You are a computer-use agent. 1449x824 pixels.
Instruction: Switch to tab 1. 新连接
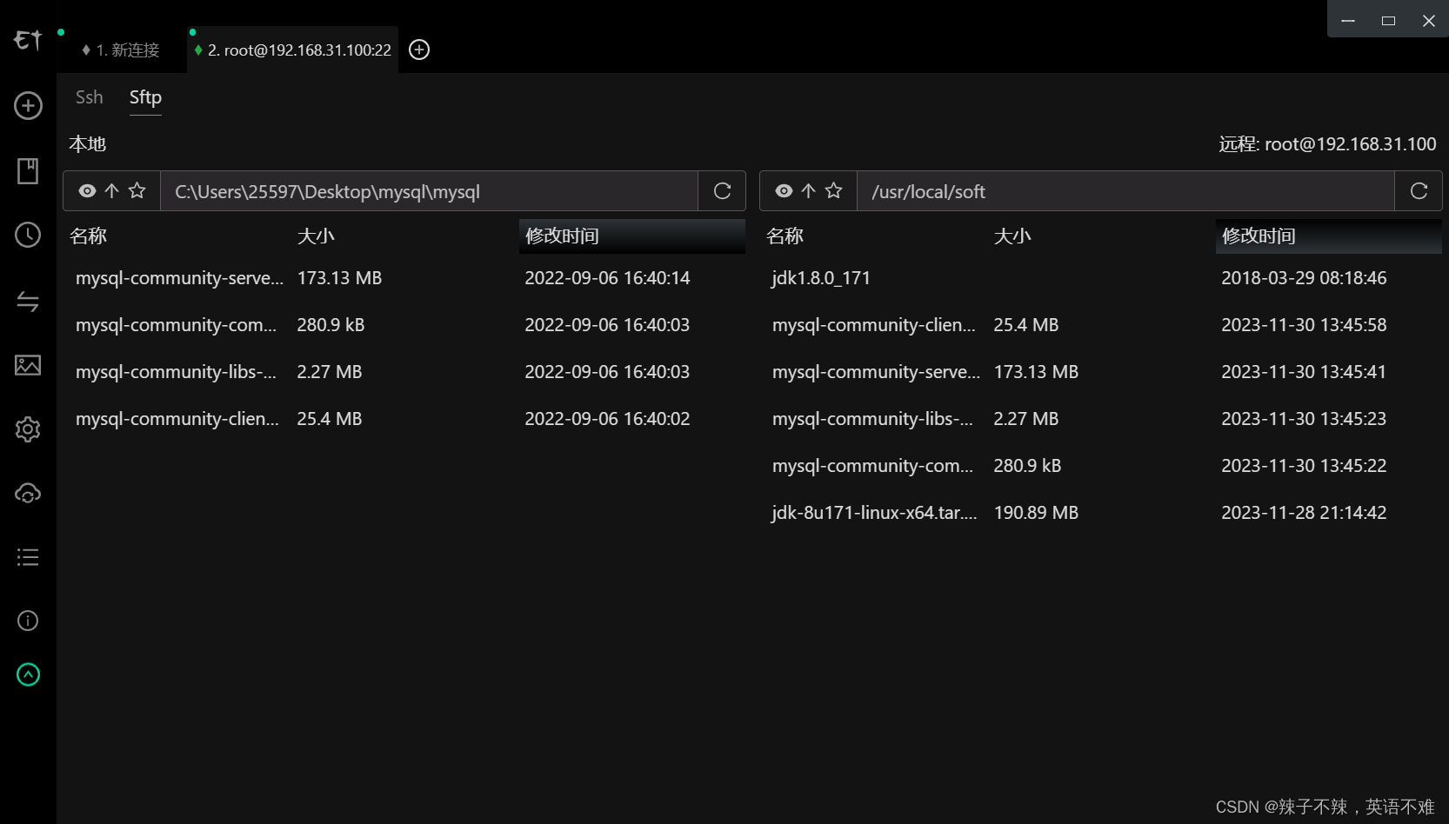122,50
